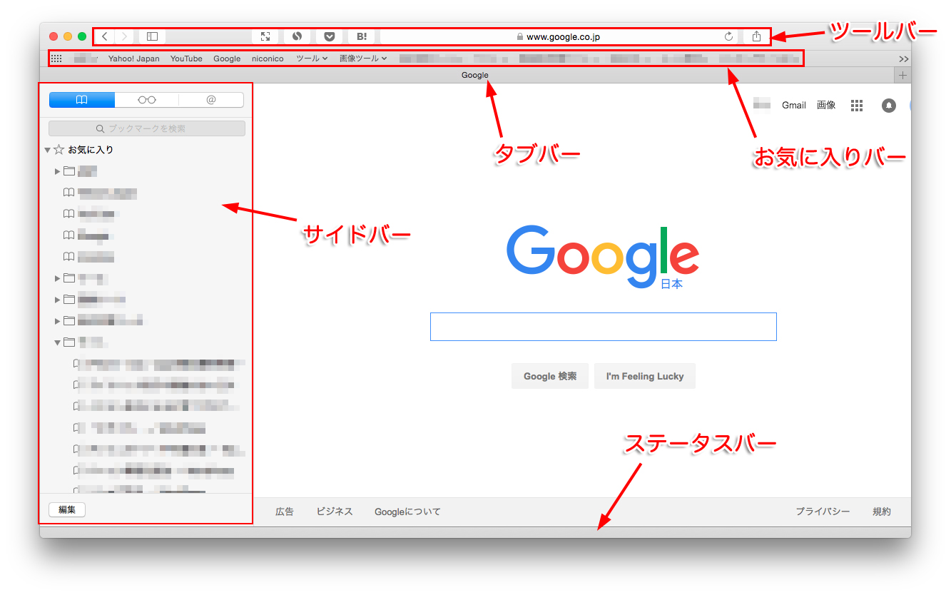Click the forward navigation arrow
The image size is (951, 595).
(x=124, y=36)
